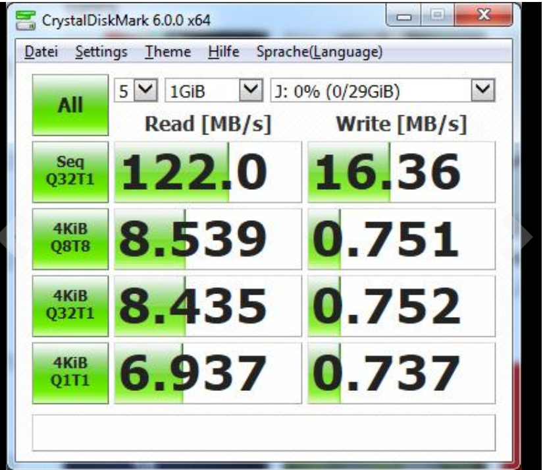Expand the test count dropdown showing 5

(146, 90)
